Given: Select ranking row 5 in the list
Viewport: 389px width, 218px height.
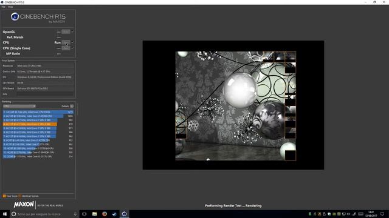Looking at the screenshot, I should tap(38, 128).
